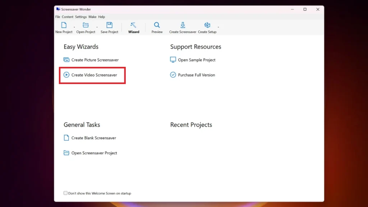The height and width of the screenshot is (207, 368).
Task: Click the play icon beside Create Video Screensaver
Action: [x=66, y=75]
